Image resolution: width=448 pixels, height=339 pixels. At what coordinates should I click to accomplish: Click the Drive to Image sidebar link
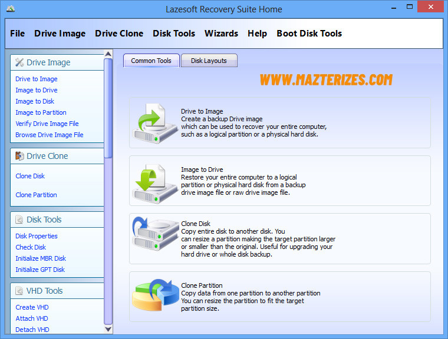37,79
